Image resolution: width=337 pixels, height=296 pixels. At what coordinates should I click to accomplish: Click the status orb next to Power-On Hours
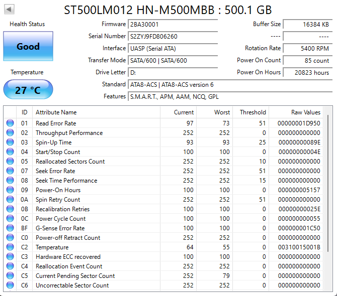(10, 190)
